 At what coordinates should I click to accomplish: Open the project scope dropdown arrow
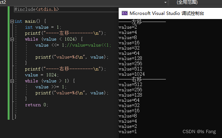point(165,2)
